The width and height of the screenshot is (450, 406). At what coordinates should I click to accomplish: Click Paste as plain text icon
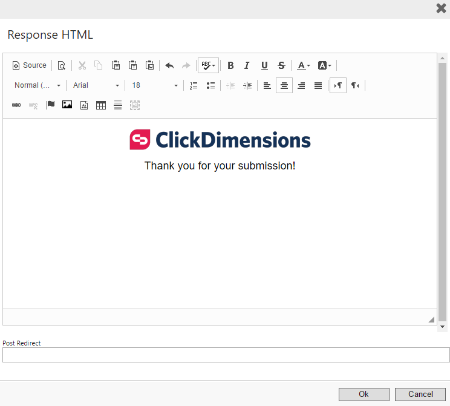132,65
